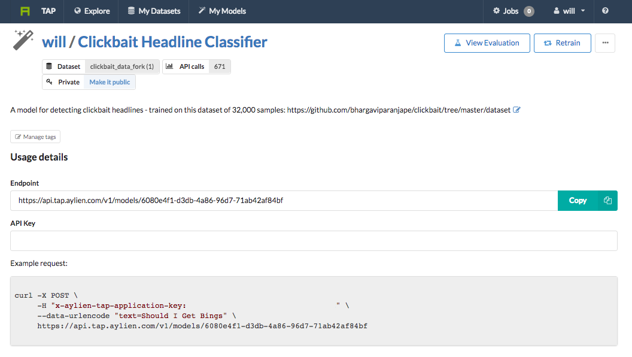
Task: Open the help question mark icon
Action: tap(605, 11)
